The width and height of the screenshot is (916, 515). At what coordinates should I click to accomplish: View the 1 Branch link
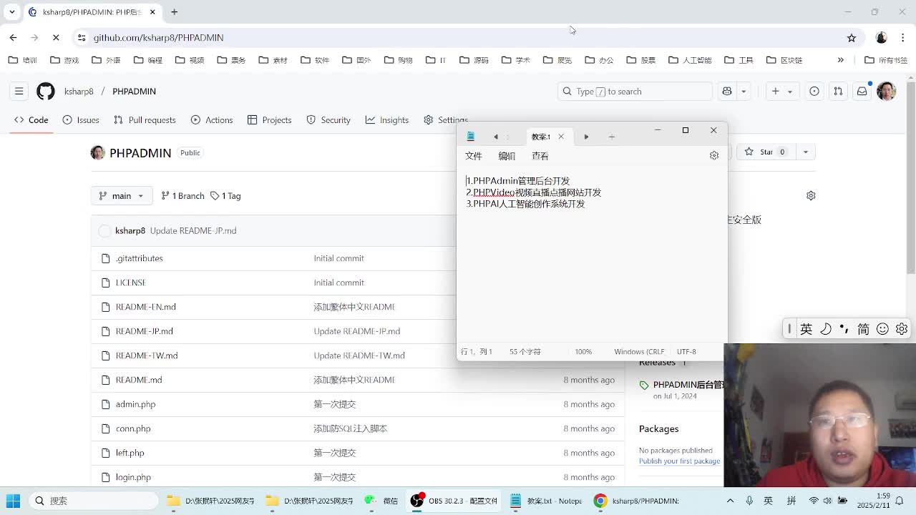[x=183, y=195]
